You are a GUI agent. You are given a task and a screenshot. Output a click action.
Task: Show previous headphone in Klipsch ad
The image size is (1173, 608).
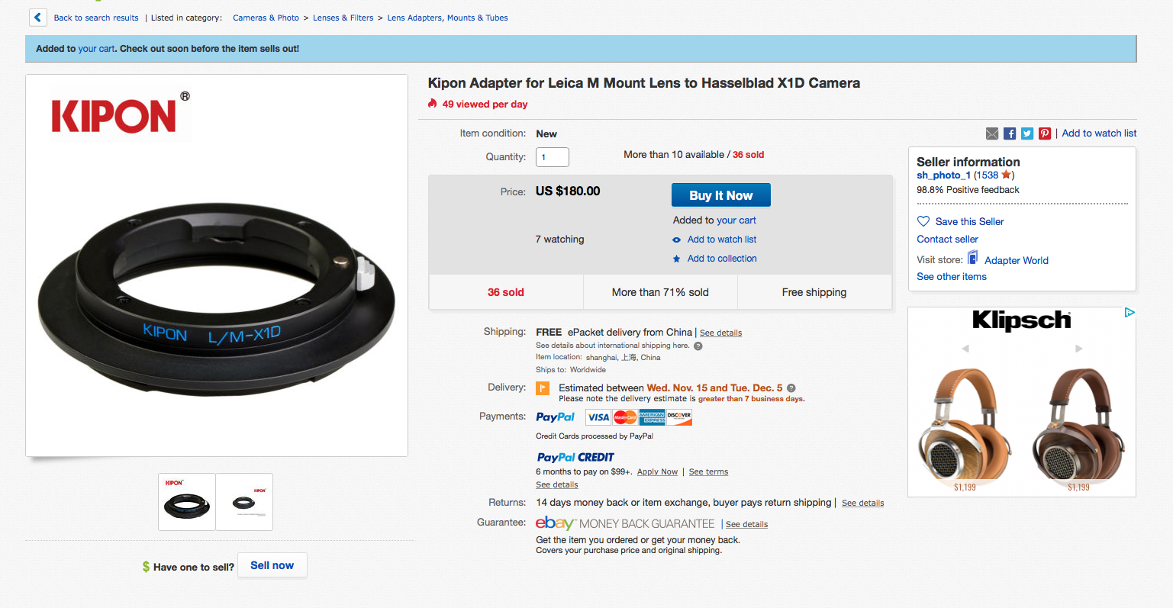(965, 349)
